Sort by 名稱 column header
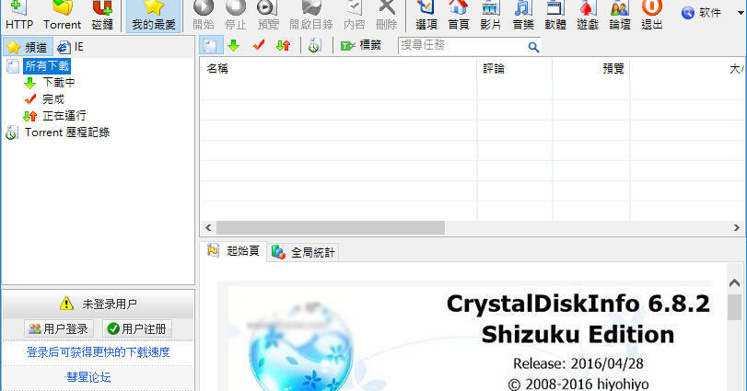The width and height of the screenshot is (747, 391). 338,69
